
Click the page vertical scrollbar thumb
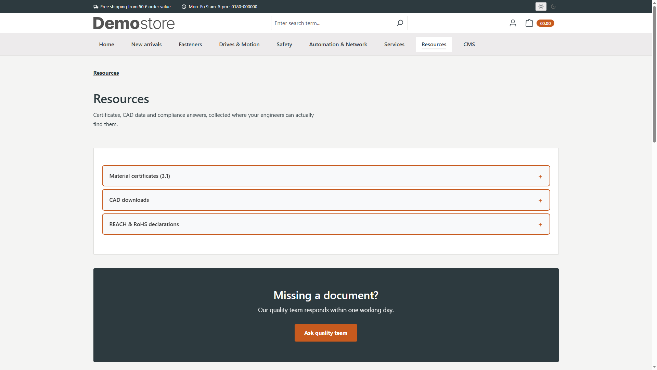pyautogui.click(x=654, y=74)
